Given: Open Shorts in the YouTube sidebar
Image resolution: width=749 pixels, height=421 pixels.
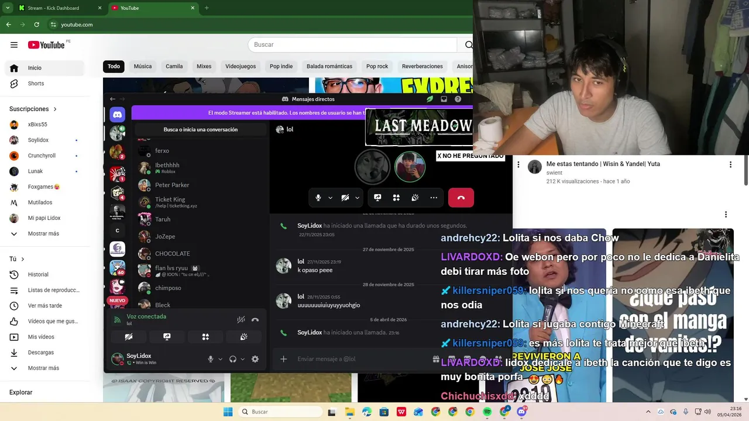Looking at the screenshot, I should coord(44,84).
